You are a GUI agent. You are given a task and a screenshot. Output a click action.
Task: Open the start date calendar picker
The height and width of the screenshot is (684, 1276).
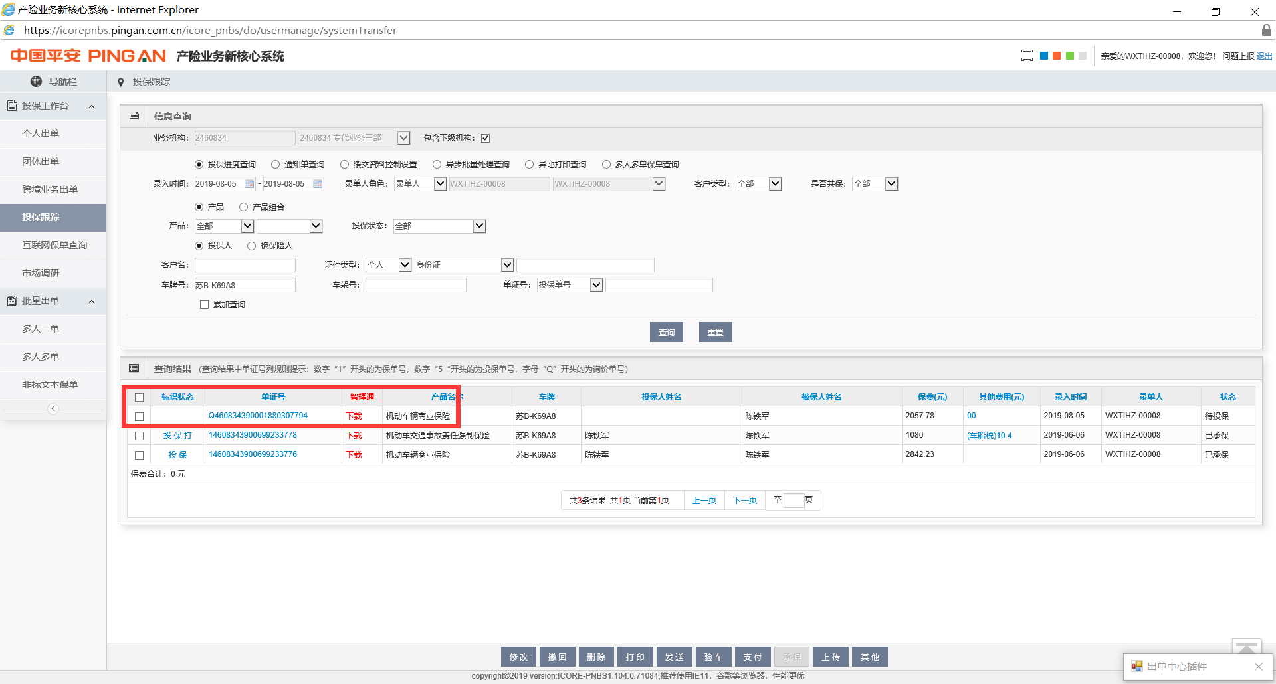pyautogui.click(x=249, y=184)
